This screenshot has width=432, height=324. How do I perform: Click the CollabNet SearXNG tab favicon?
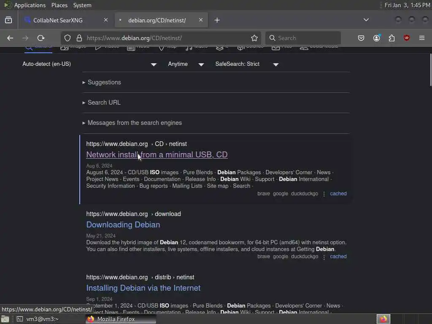pos(27,20)
